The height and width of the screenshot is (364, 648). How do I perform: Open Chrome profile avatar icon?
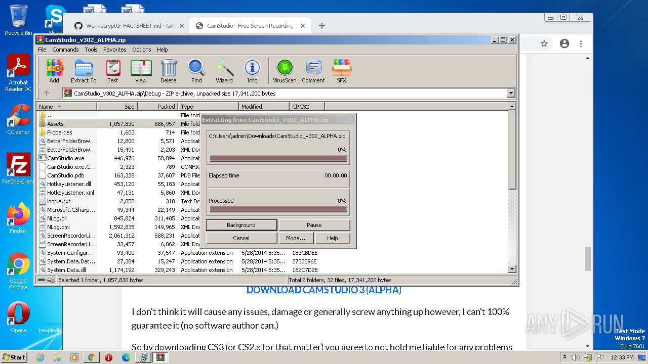click(564, 43)
